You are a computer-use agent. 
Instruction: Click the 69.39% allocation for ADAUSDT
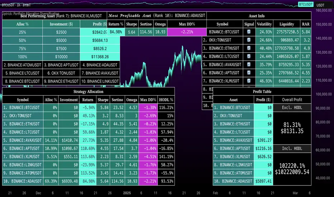coord(51,181)
